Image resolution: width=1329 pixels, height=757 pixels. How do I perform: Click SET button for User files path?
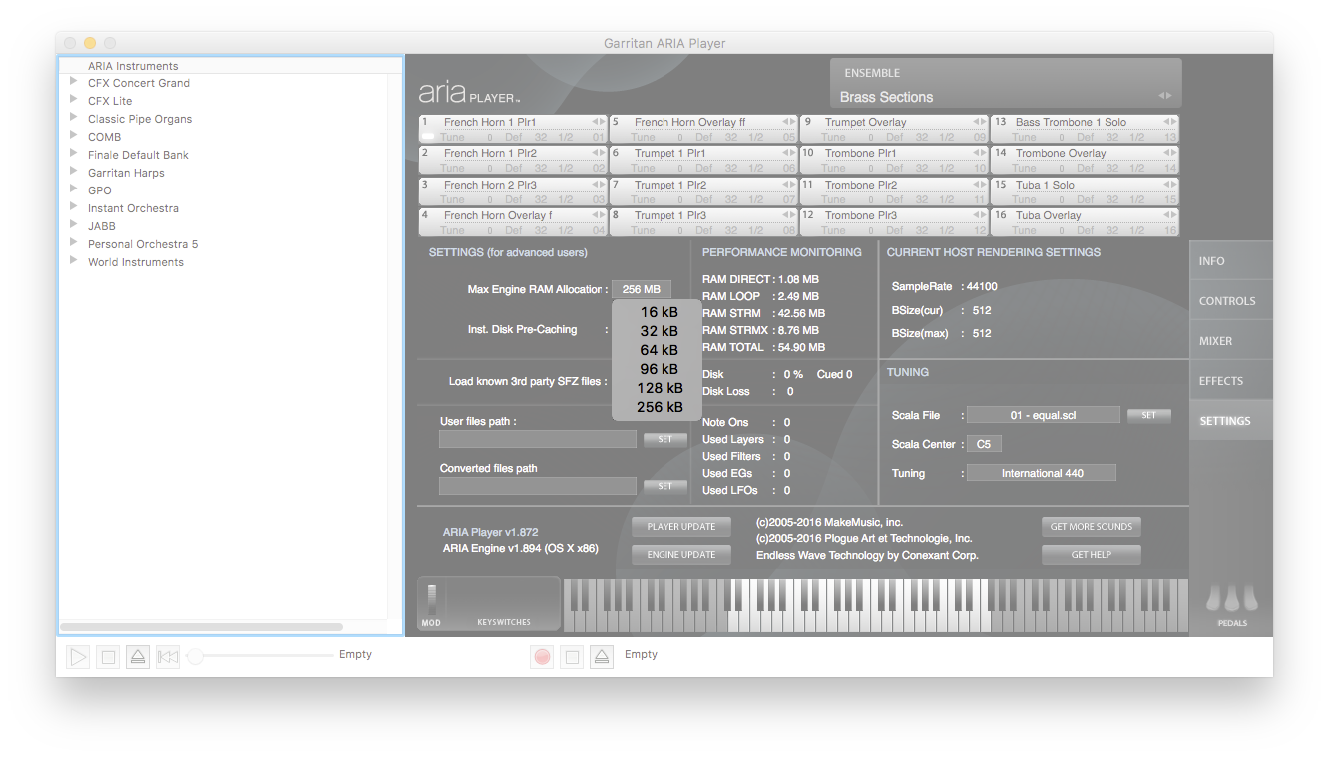click(664, 439)
